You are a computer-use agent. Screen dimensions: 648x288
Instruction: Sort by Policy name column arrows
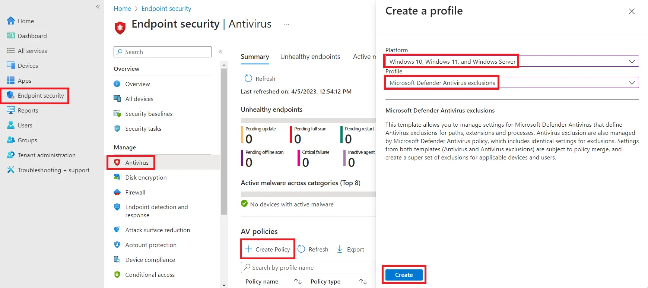pyautogui.click(x=298, y=282)
